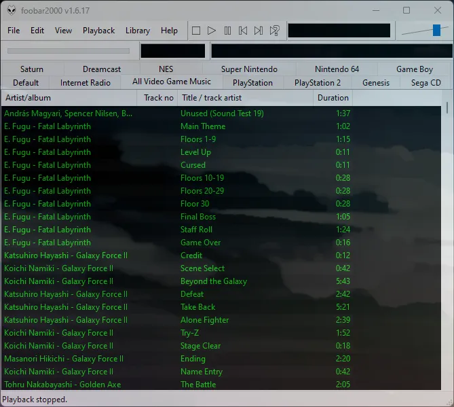Sort by the Track no column header
The width and height of the screenshot is (454, 407).
pos(157,98)
